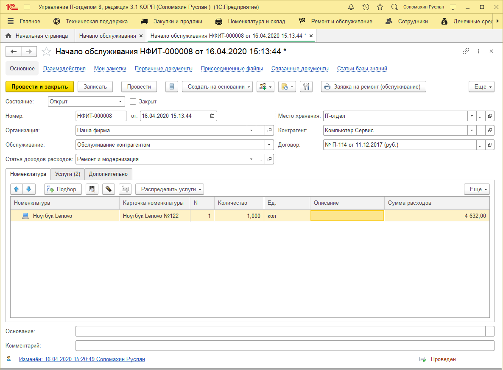Expand the Состояние dropdown
Viewport: 503px width, 370px height.
click(120, 102)
